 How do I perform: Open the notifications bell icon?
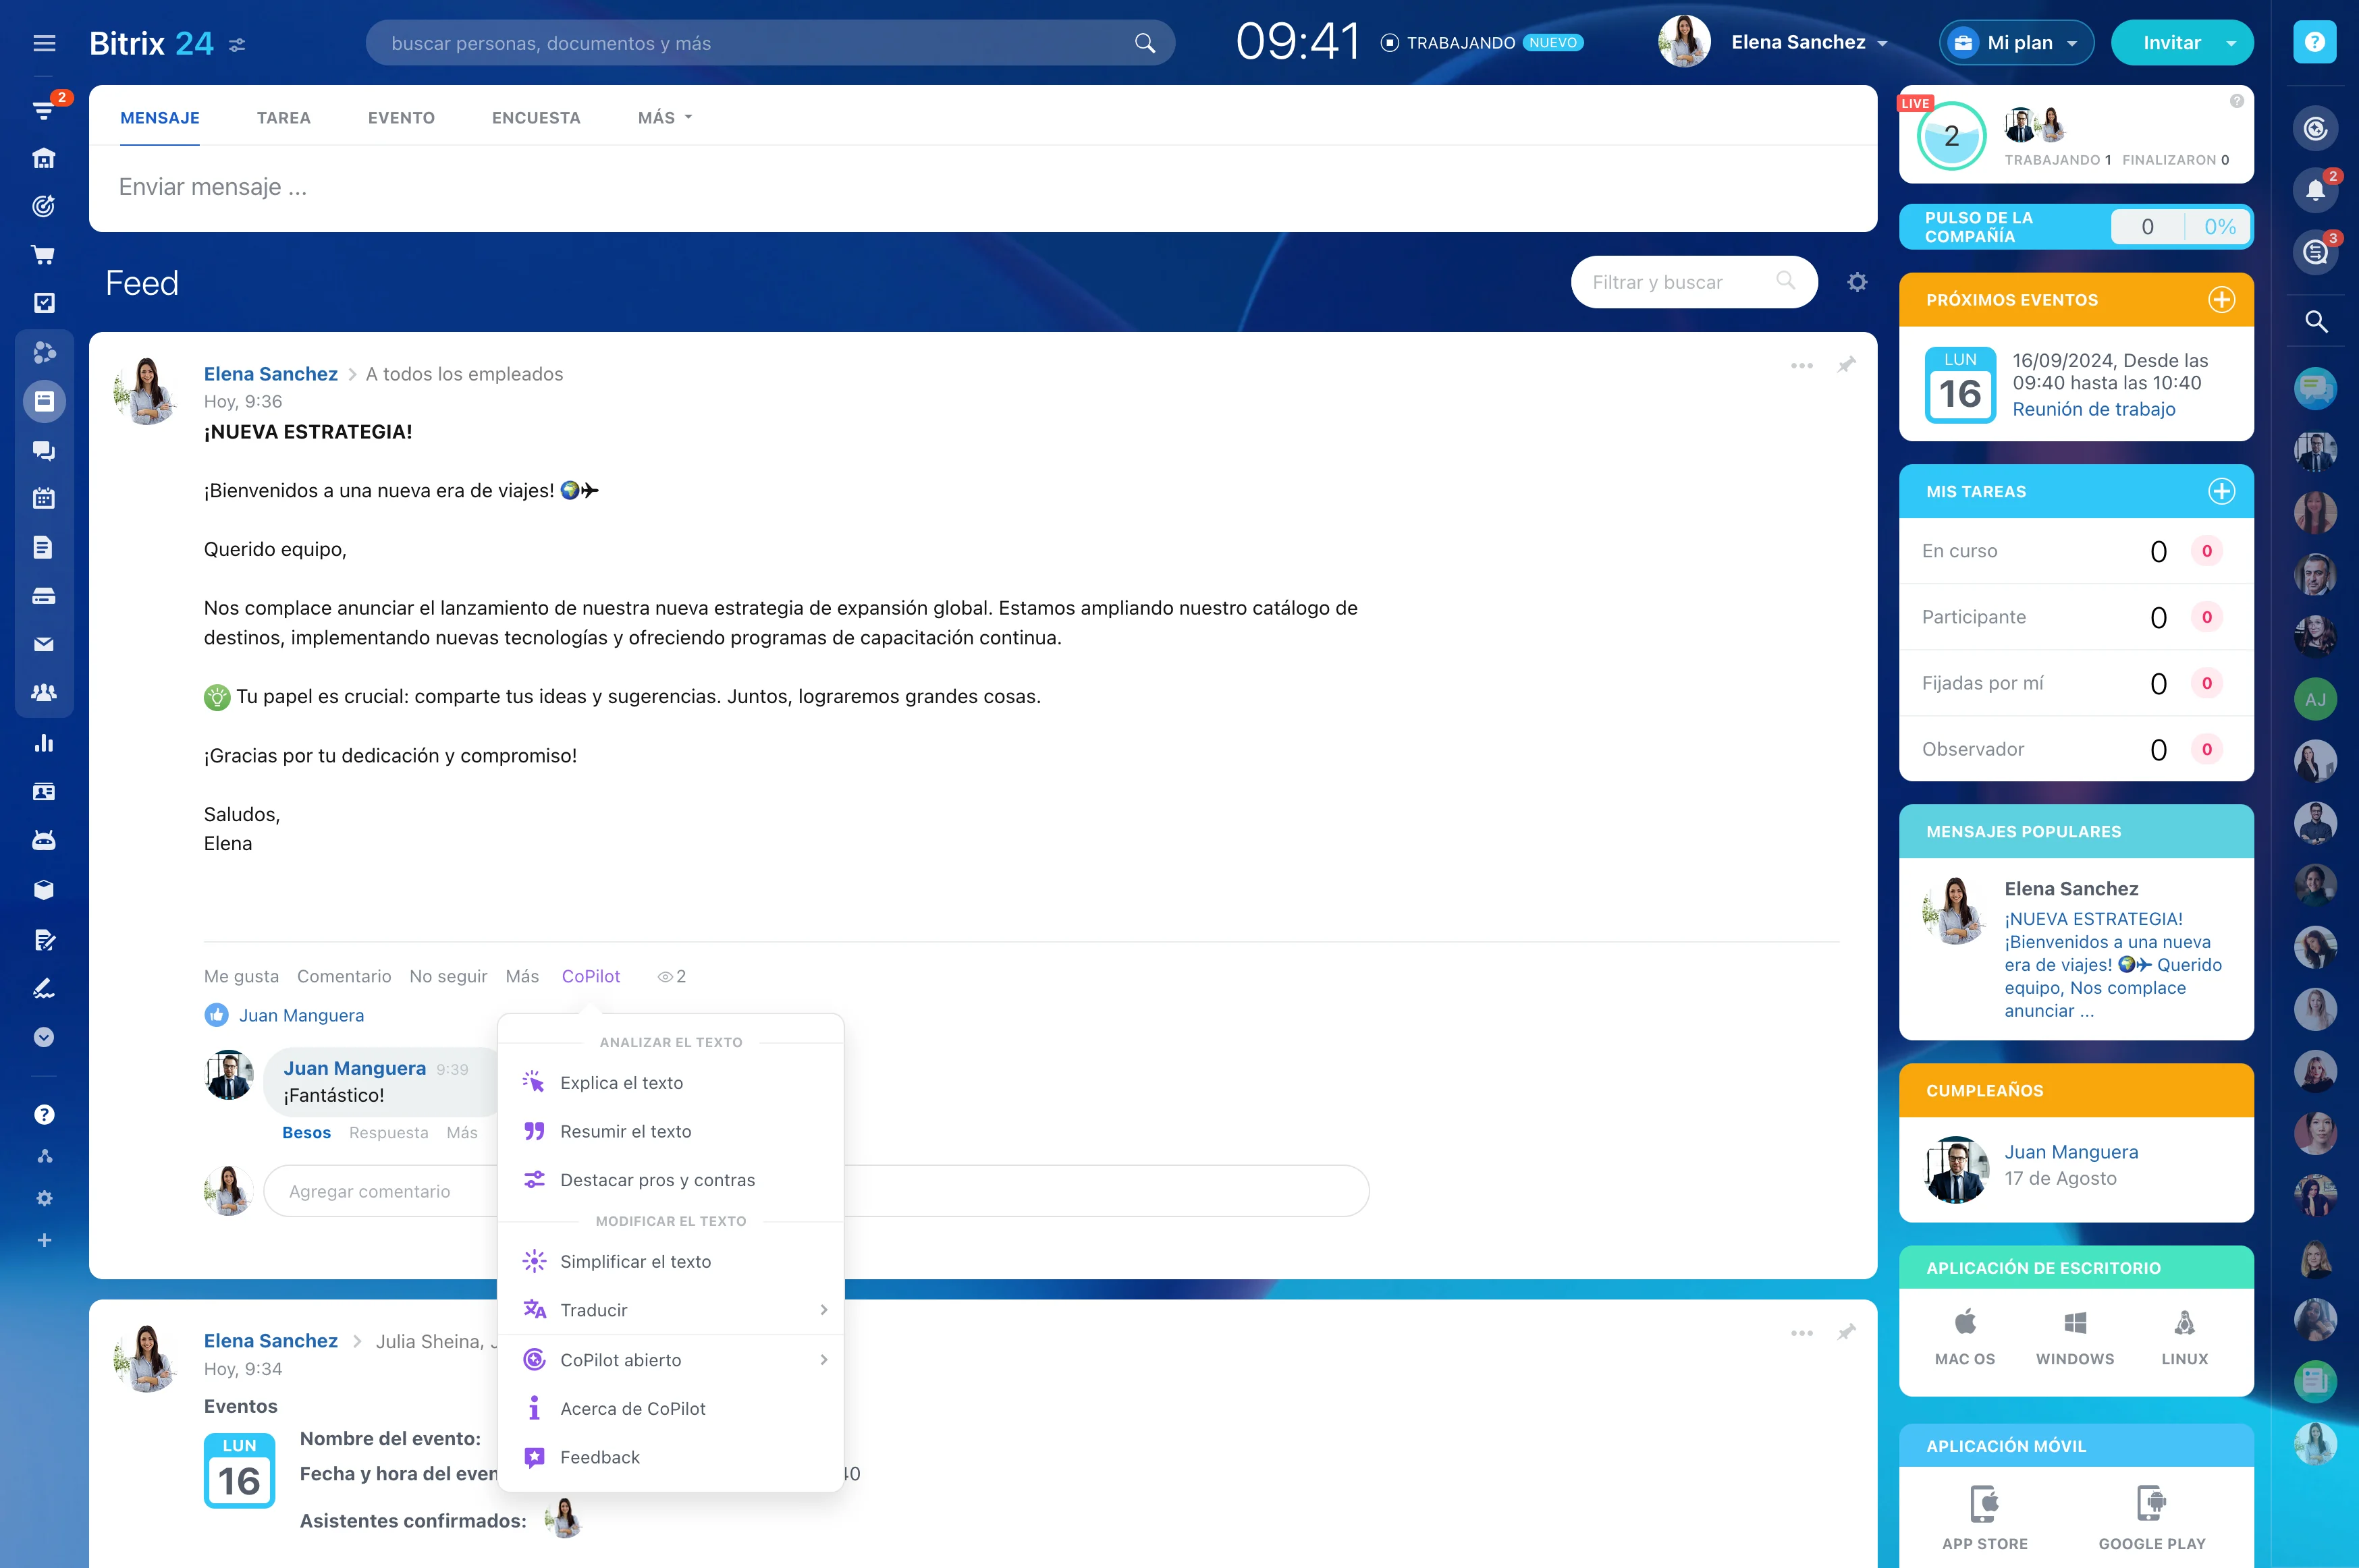pyautogui.click(x=2314, y=190)
